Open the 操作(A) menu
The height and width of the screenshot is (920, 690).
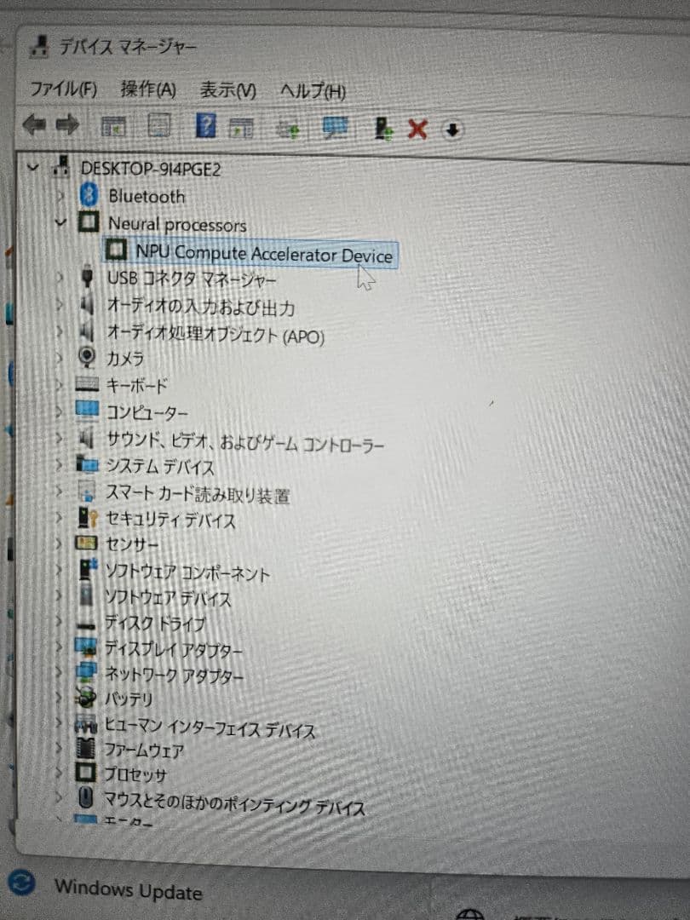coord(148,89)
